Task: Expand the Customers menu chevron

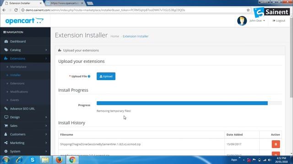Action: click(x=46, y=134)
